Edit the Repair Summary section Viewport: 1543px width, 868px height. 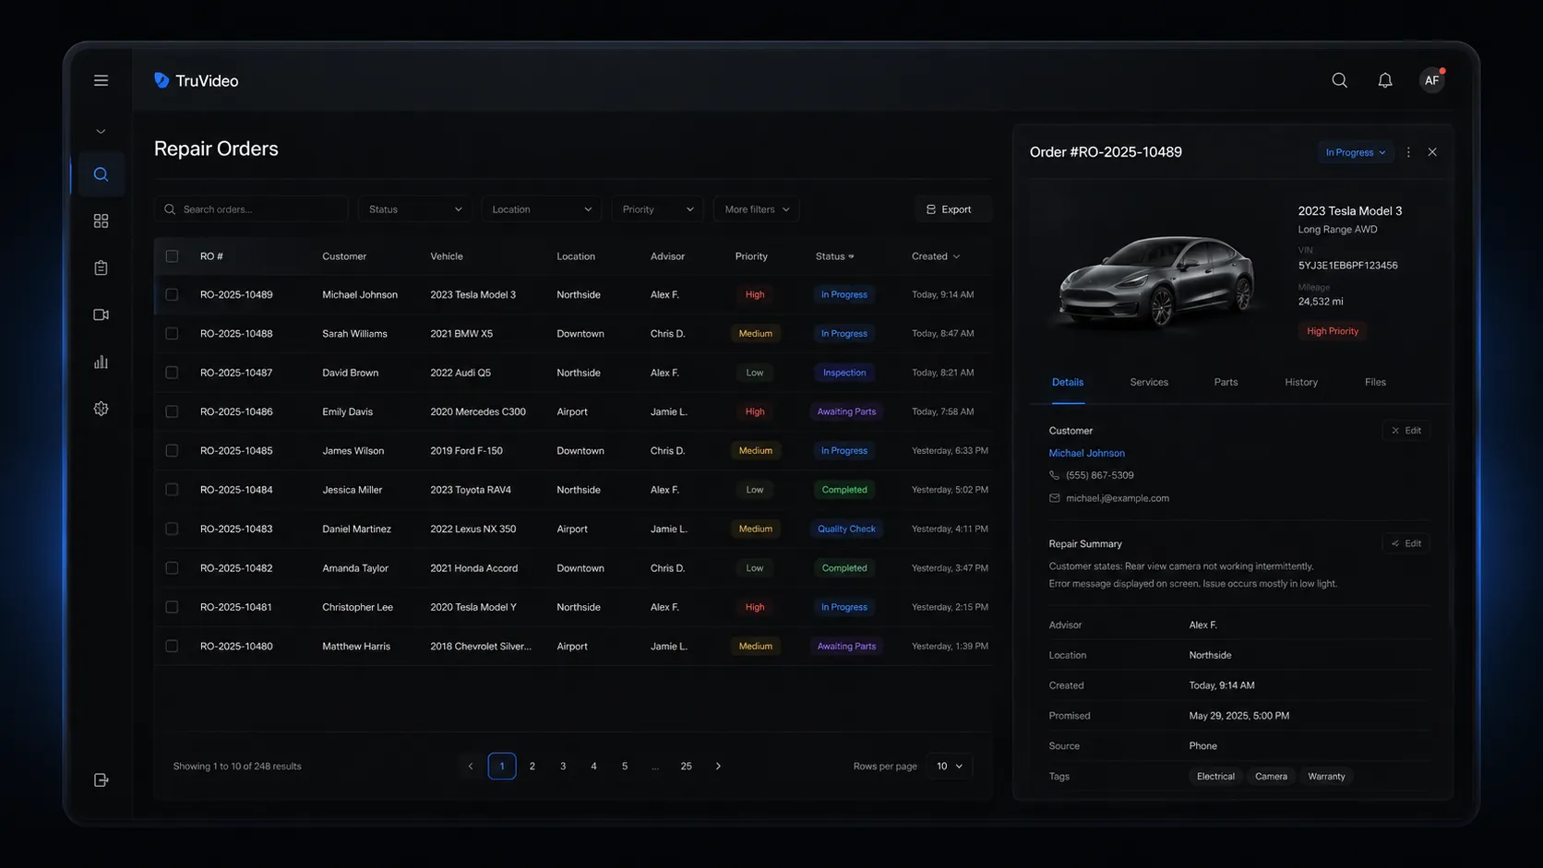tap(1406, 543)
